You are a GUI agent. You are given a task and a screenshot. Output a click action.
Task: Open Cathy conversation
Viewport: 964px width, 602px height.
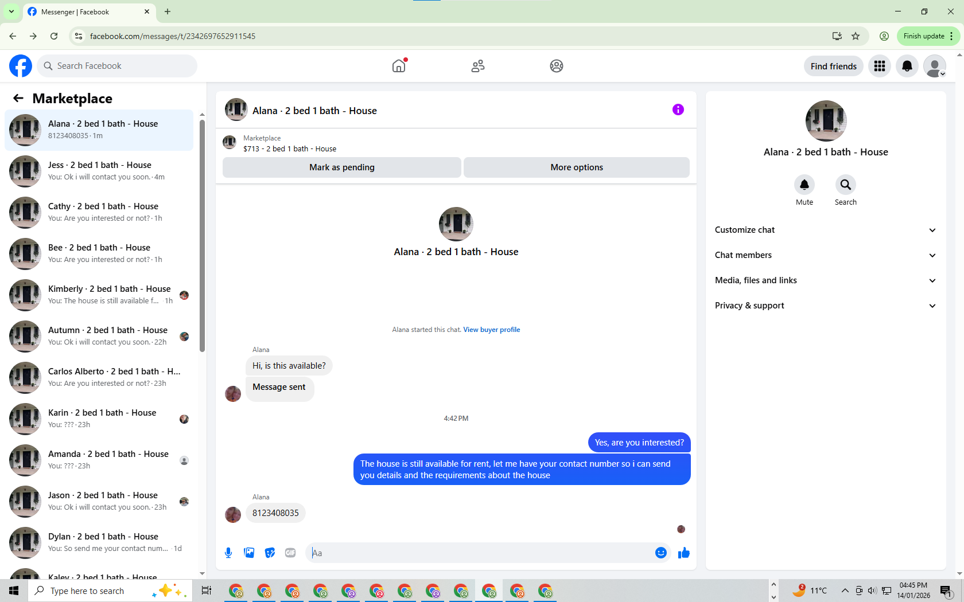pos(99,213)
